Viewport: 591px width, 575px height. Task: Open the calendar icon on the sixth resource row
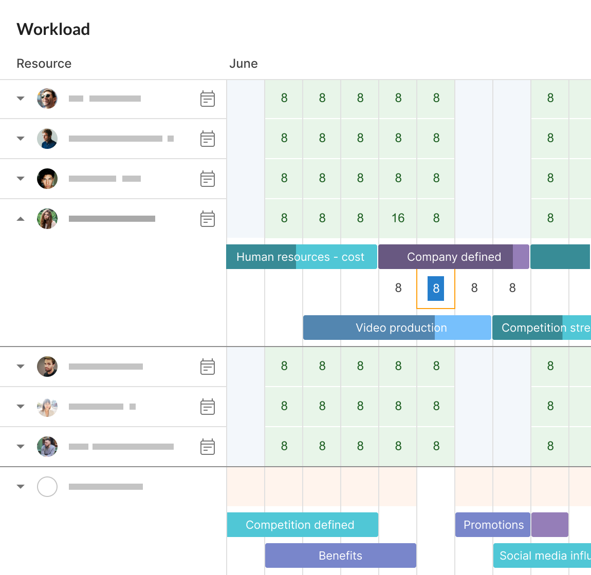[x=208, y=407]
